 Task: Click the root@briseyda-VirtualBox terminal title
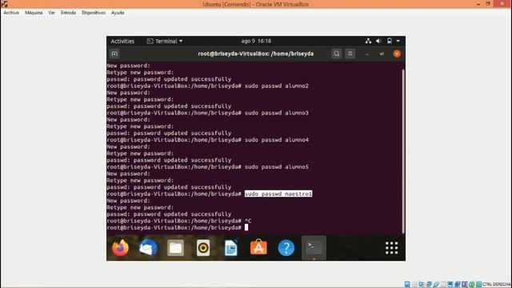click(256, 54)
